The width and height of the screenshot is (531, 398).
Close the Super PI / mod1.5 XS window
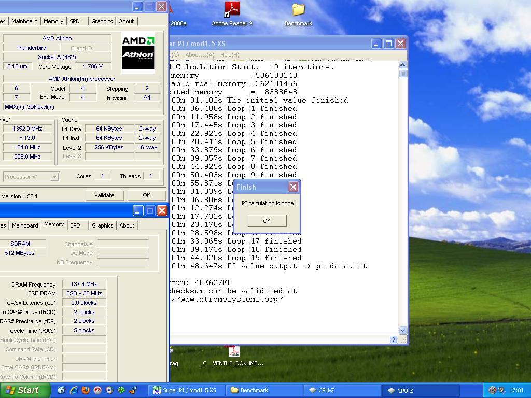(401, 44)
